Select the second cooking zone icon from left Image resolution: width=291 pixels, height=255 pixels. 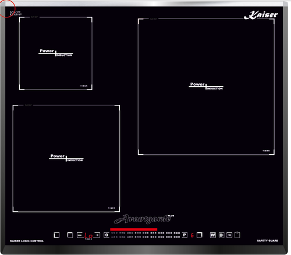click(x=70, y=235)
